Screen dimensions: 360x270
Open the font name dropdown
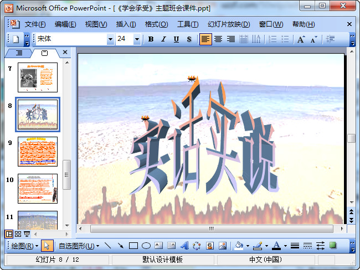[110, 39]
